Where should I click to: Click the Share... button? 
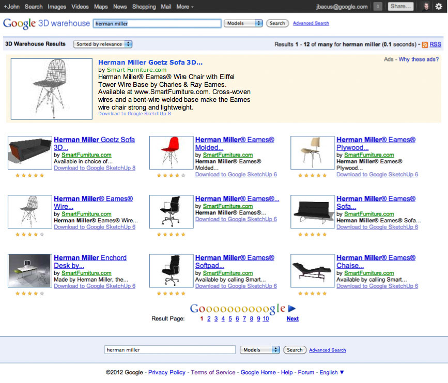click(400, 7)
